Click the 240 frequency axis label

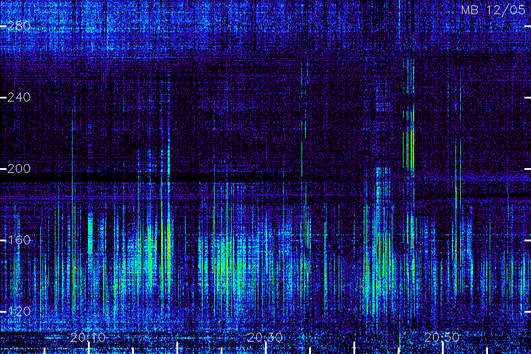pos(19,97)
